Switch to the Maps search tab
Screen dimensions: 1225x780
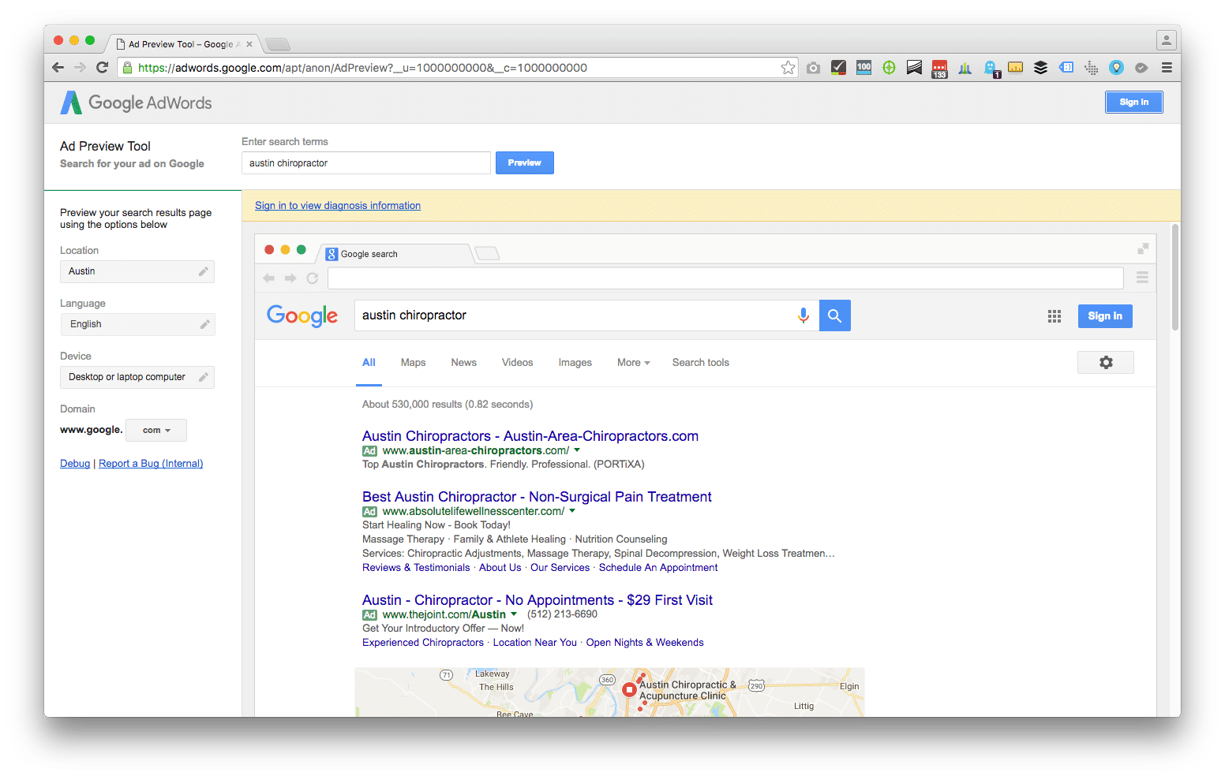413,362
